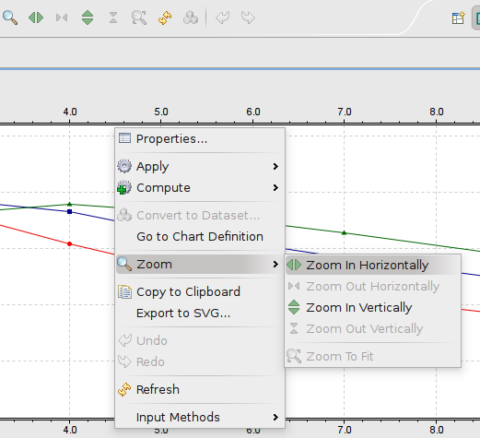Click the yellow Refresh toolbar icon
The height and width of the screenshot is (438, 480).
coord(165,18)
